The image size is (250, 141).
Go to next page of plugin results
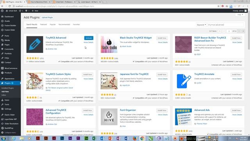[x=239, y=31]
